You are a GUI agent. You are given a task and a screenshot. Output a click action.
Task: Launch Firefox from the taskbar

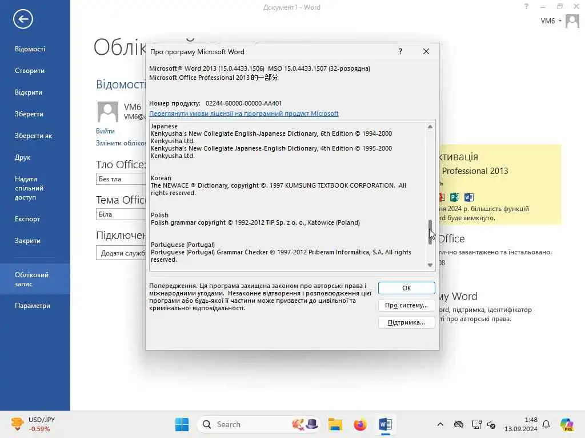(360, 424)
